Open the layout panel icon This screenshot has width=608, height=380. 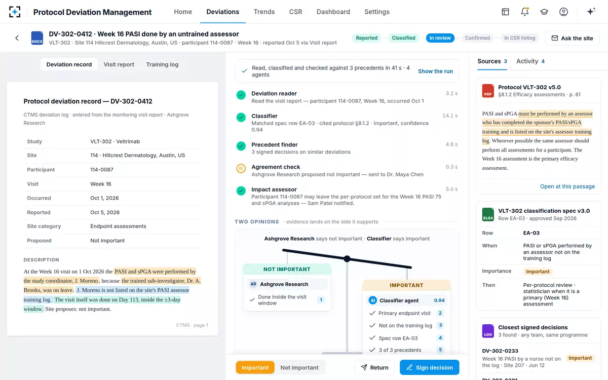505,12
